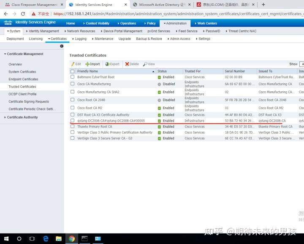Image resolution: width=304 pixels, height=244 pixels.
Task: Click the Export toolbar button
Action: tap(112, 64)
